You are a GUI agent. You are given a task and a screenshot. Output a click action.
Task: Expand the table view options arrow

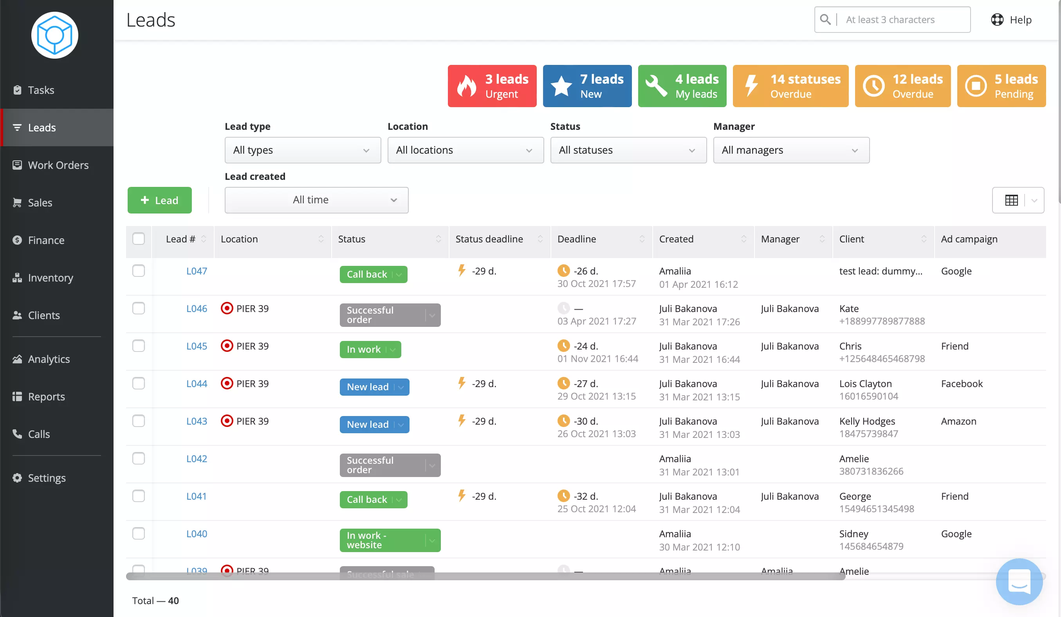1034,201
